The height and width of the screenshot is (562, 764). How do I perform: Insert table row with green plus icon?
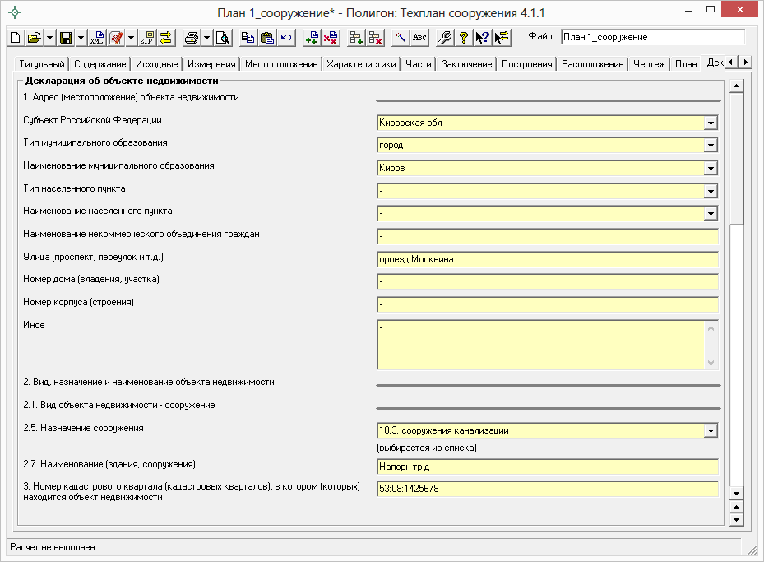point(356,38)
